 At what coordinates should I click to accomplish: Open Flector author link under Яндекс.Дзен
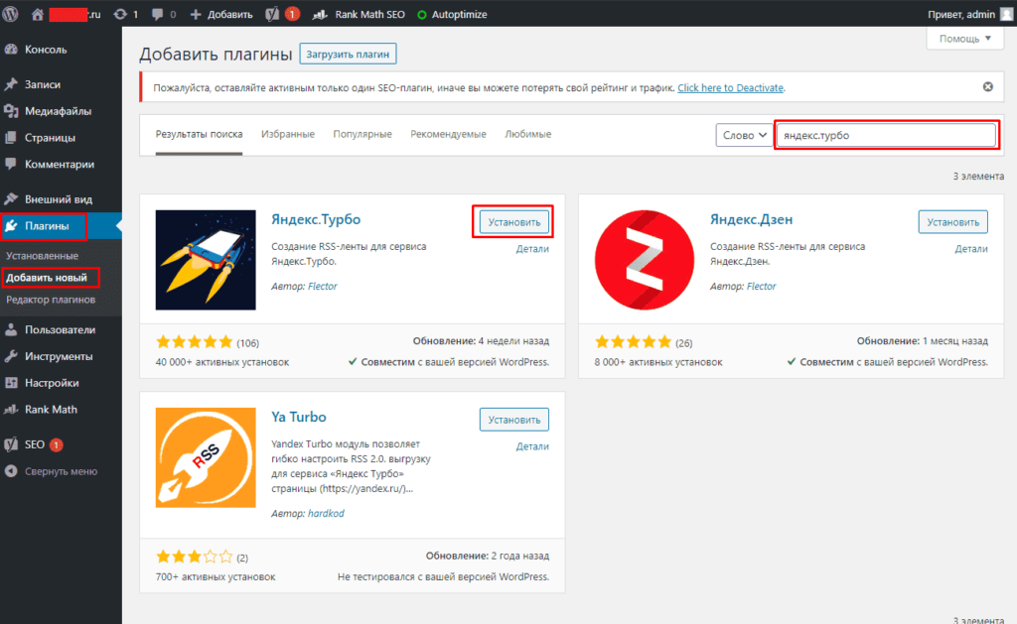762,286
